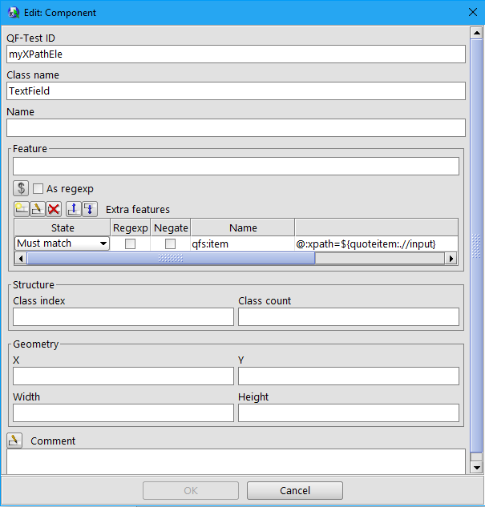The width and height of the screenshot is (485, 507).
Task: Select the qfs:item name cell
Action: coord(243,243)
